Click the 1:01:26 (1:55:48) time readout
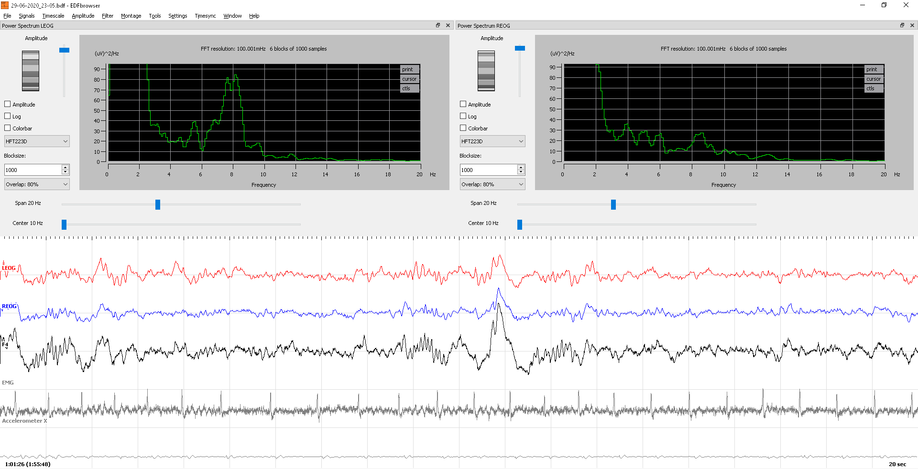918x469 pixels. click(x=28, y=464)
